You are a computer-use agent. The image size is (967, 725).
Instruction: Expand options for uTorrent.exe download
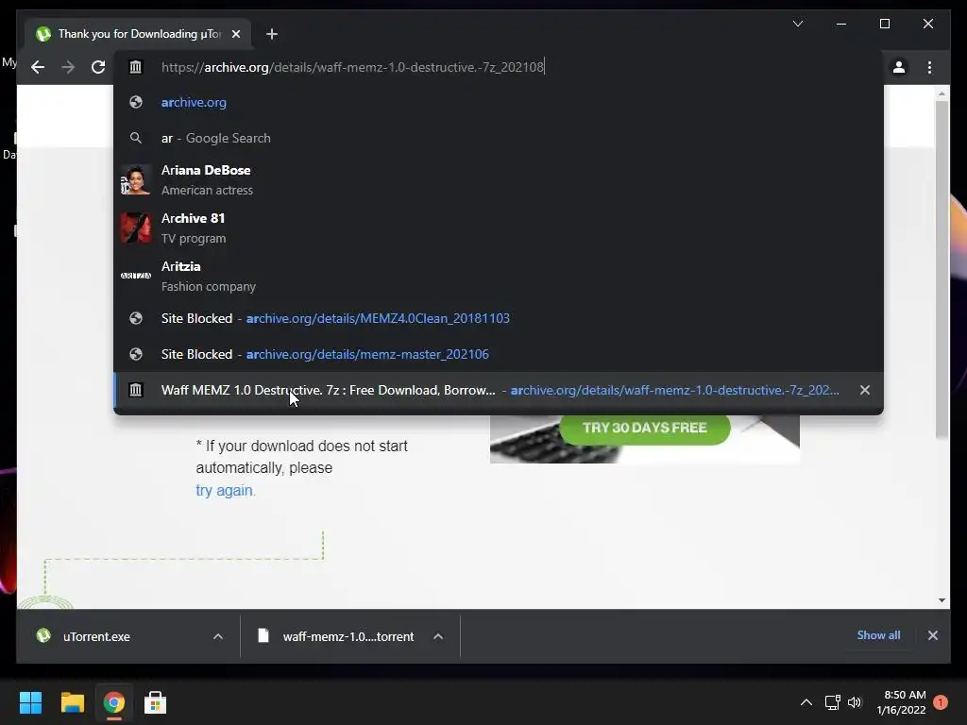(x=218, y=636)
